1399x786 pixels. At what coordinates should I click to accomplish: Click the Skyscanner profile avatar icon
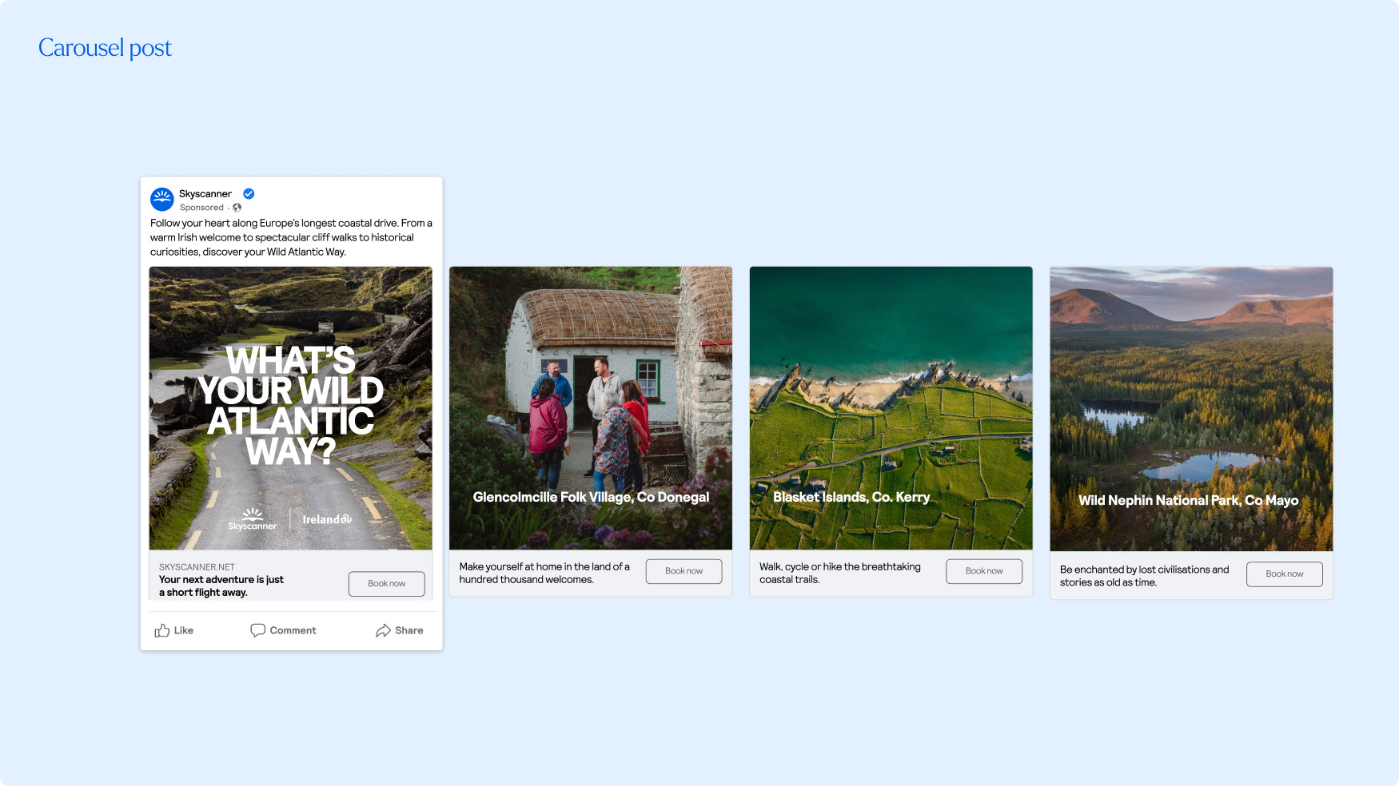click(x=162, y=199)
